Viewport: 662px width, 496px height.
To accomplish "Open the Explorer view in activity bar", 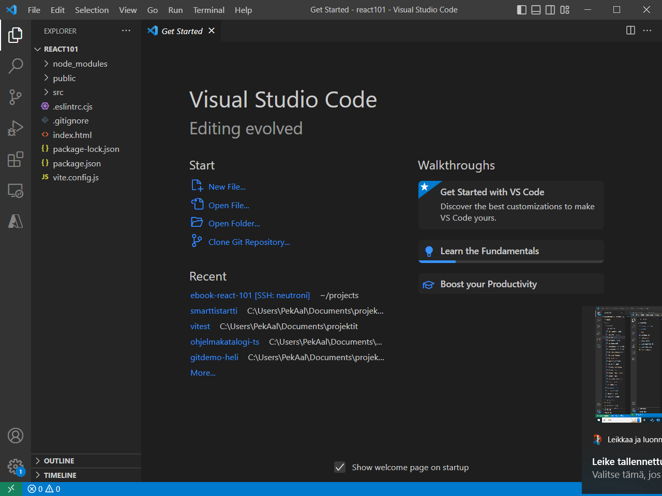I will coord(16,35).
